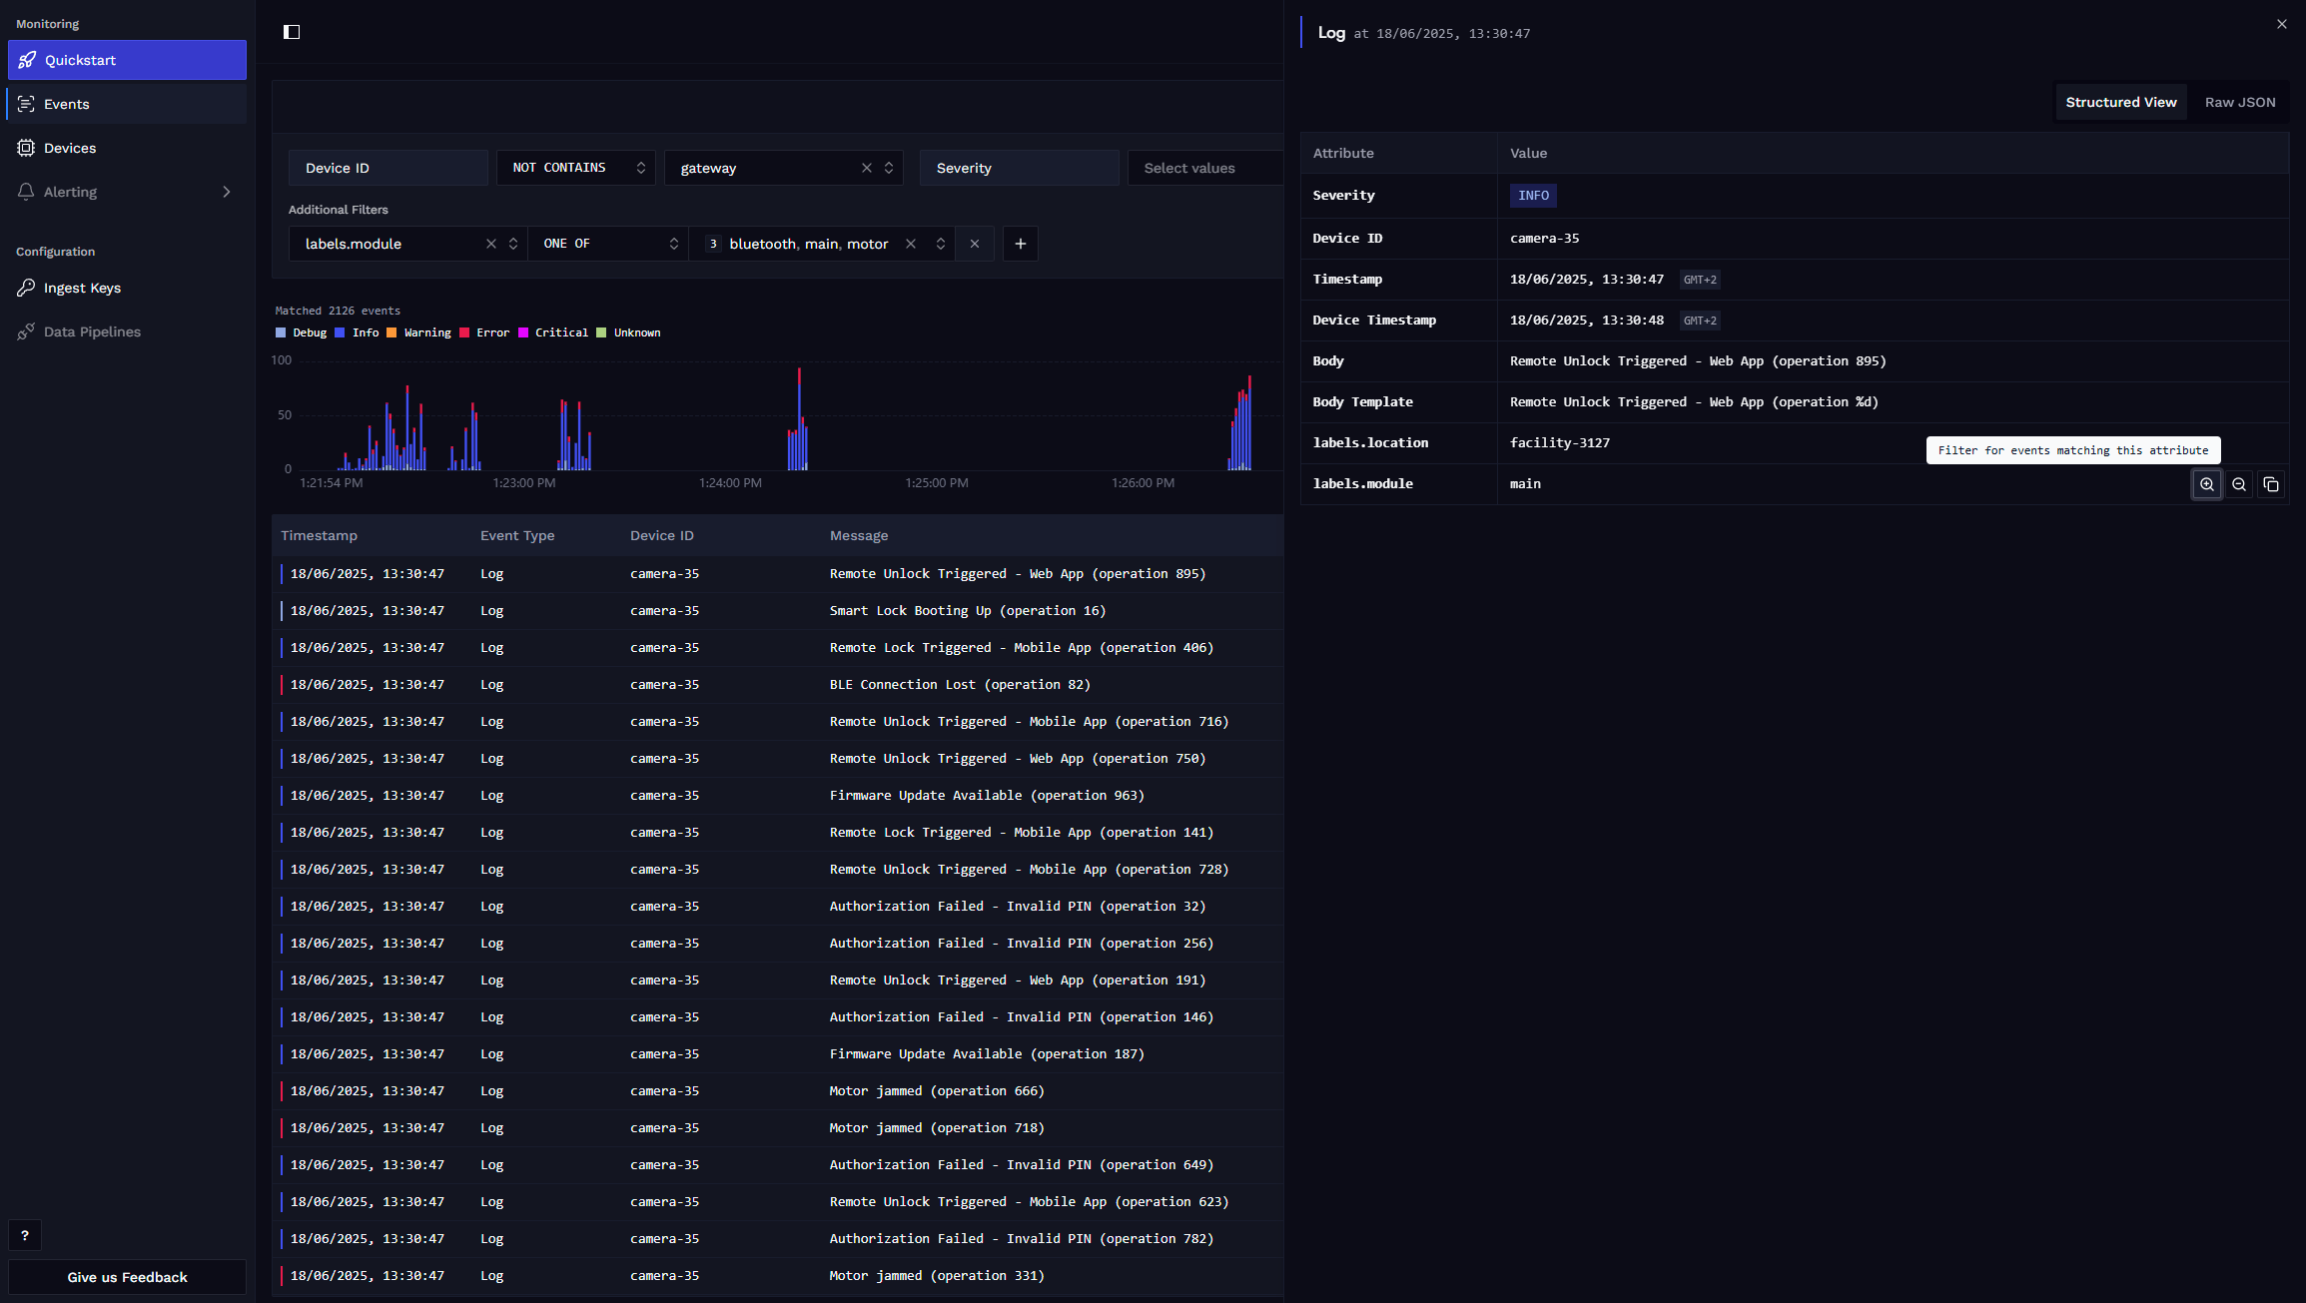The height and width of the screenshot is (1303, 2306).
Task: Toggle Error series in chart legend
Action: (x=484, y=332)
